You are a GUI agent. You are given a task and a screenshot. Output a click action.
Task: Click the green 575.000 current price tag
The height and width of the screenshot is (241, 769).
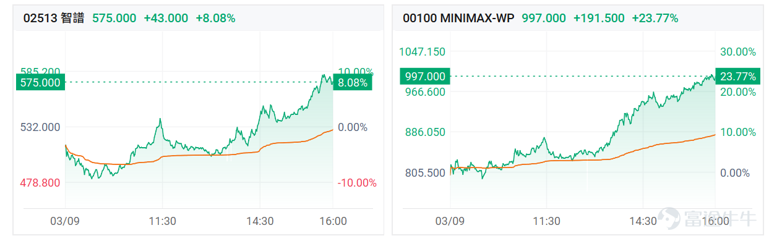pos(41,82)
